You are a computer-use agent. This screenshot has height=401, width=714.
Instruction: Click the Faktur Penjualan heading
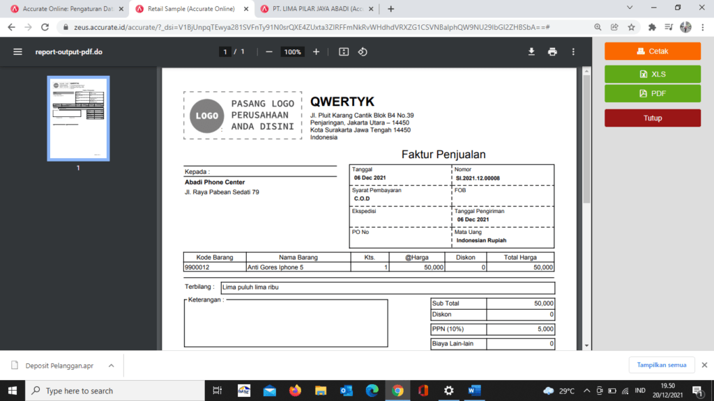pos(443,155)
